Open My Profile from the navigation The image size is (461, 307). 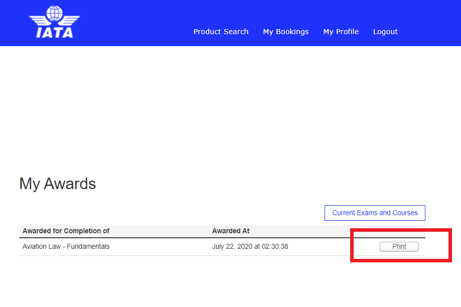(x=341, y=32)
